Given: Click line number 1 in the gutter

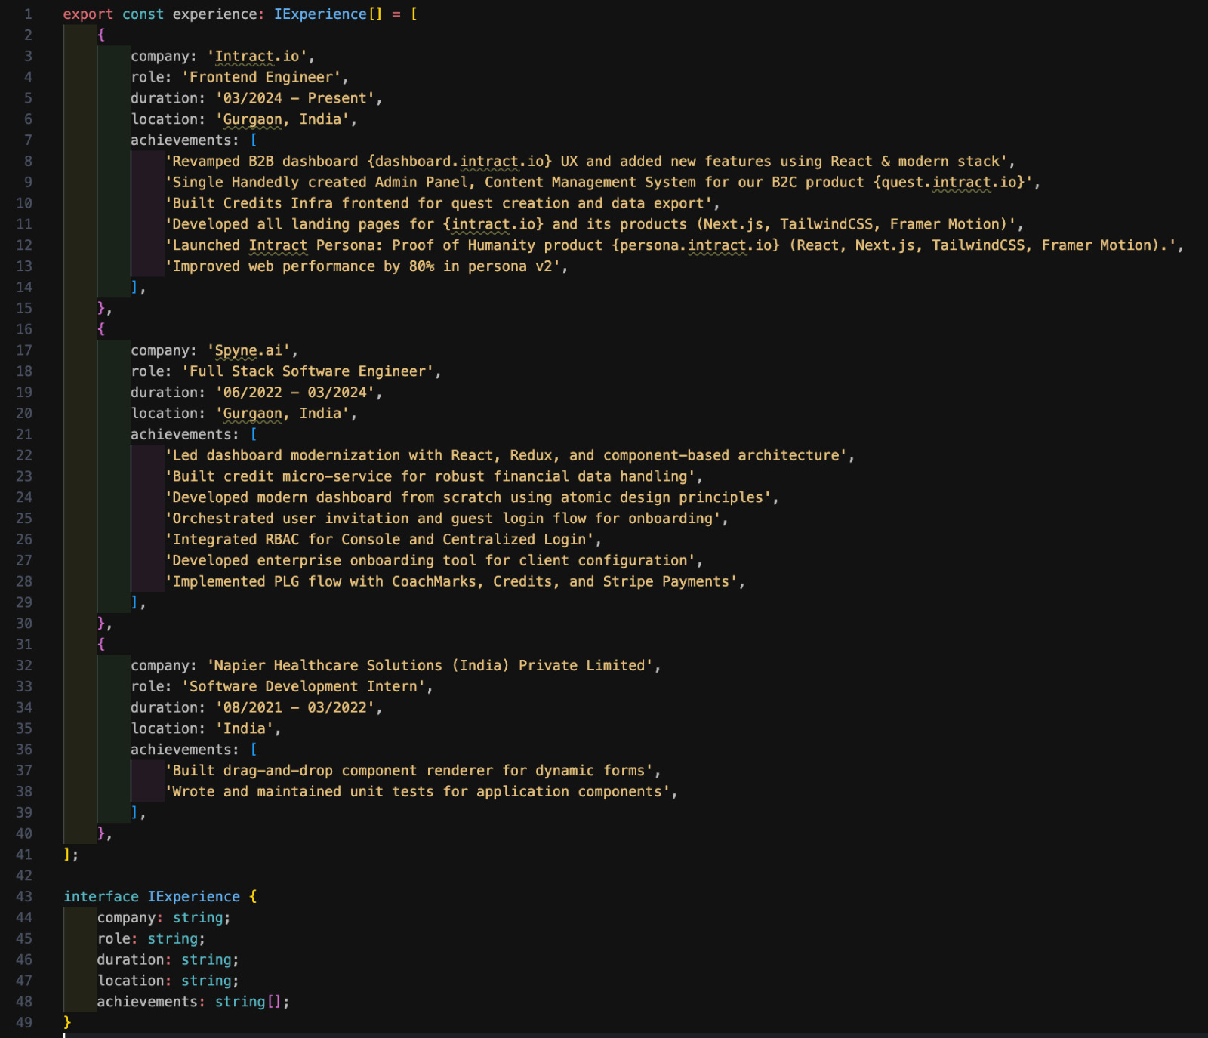Looking at the screenshot, I should point(28,14).
